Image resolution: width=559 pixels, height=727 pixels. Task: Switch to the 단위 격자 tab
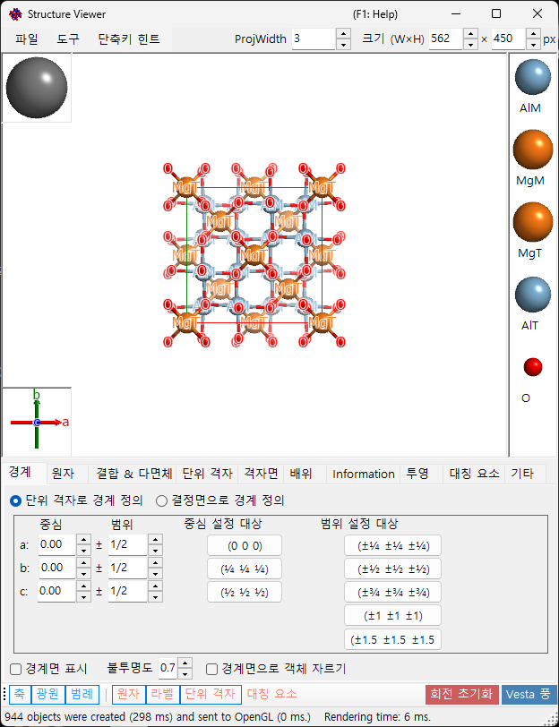click(207, 474)
